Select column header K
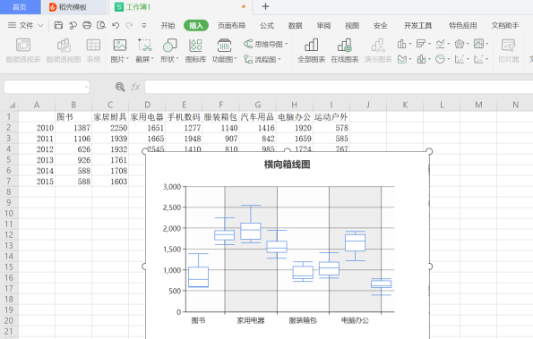 [405, 105]
